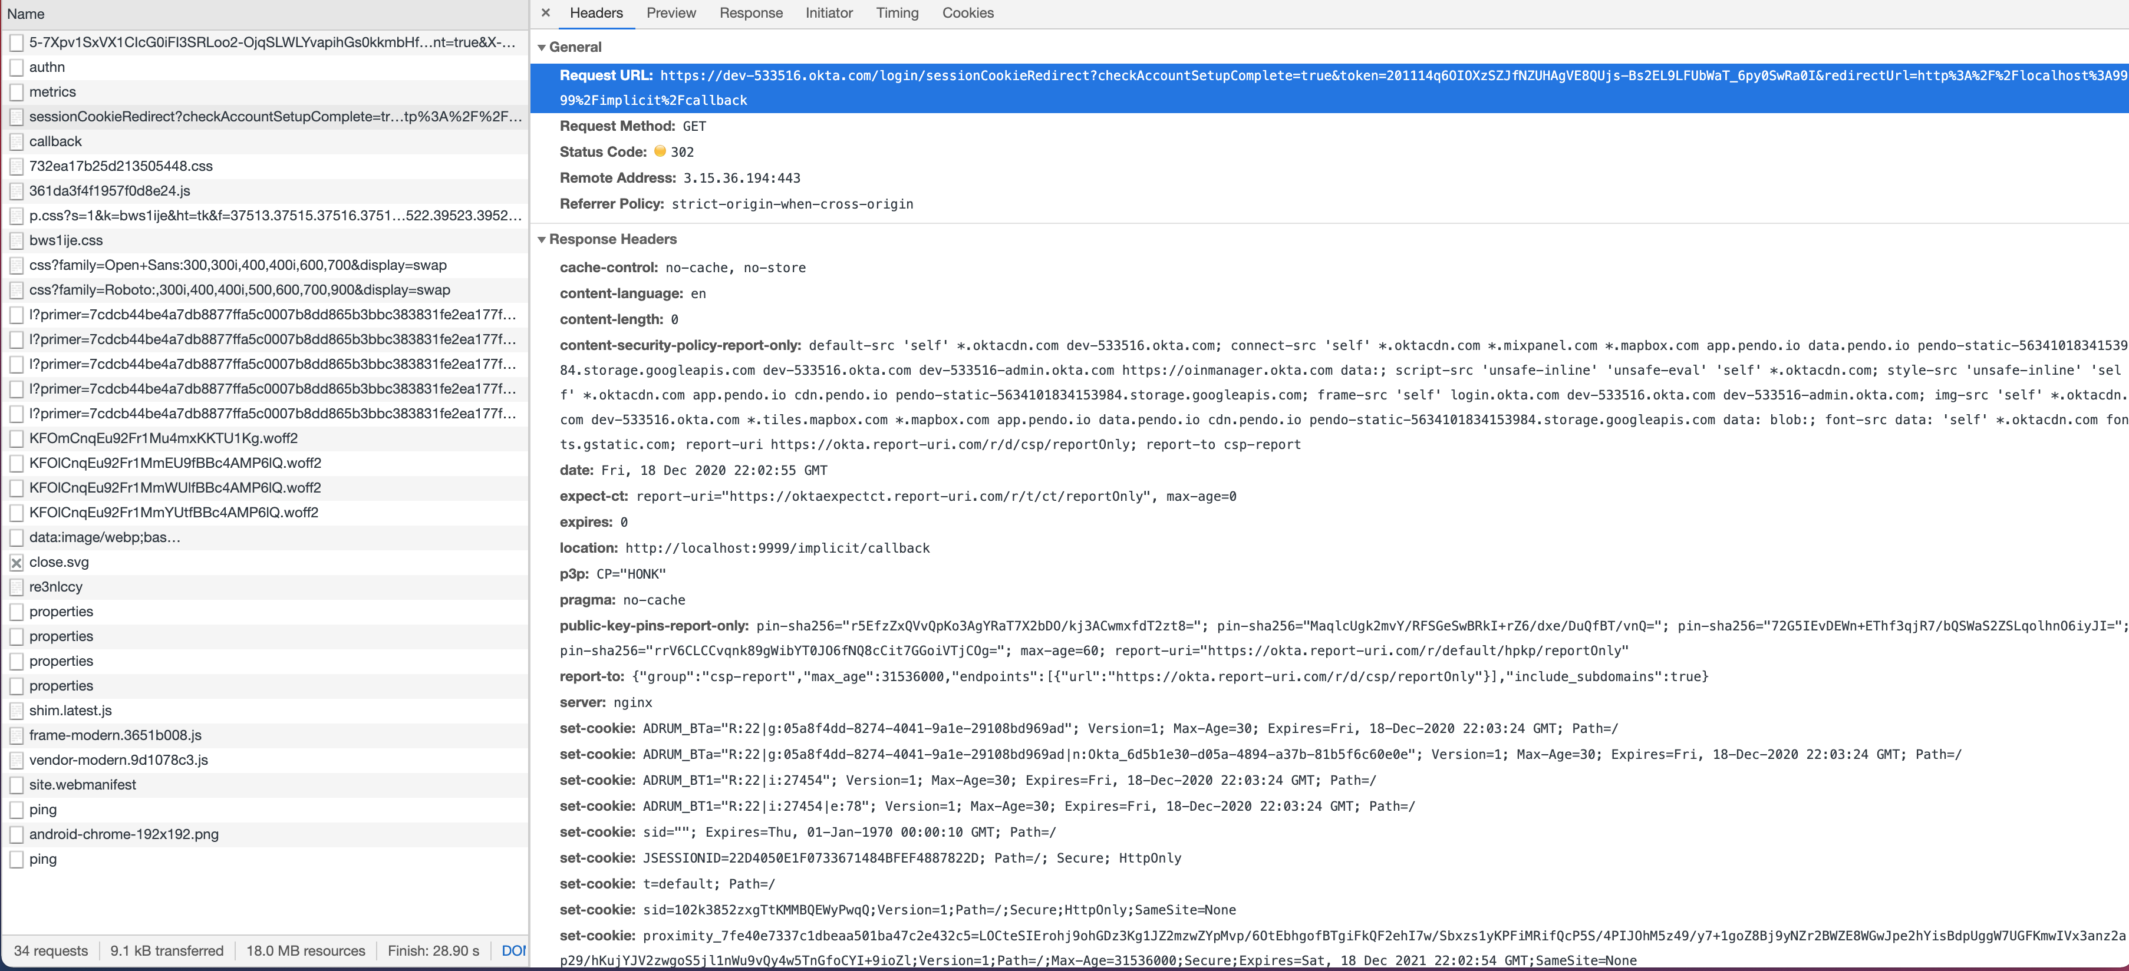The height and width of the screenshot is (971, 2129).
Task: Check the checkbox next to site.webmanifest
Action: point(17,784)
